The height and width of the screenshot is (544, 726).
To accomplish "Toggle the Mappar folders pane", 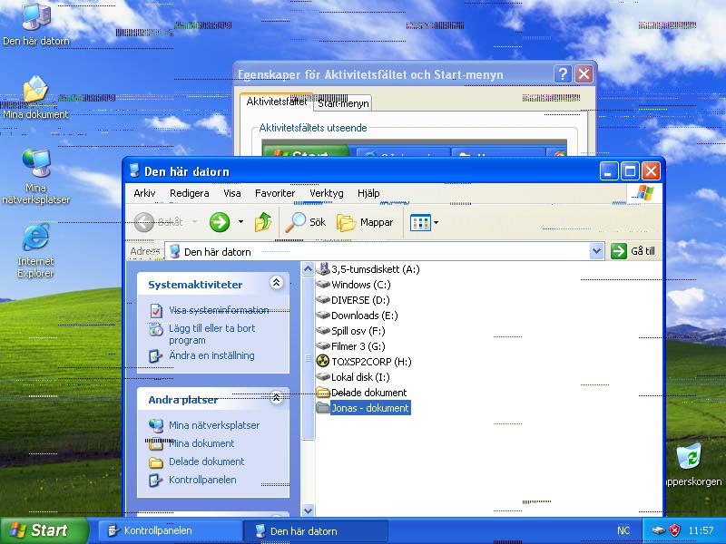I will point(365,222).
